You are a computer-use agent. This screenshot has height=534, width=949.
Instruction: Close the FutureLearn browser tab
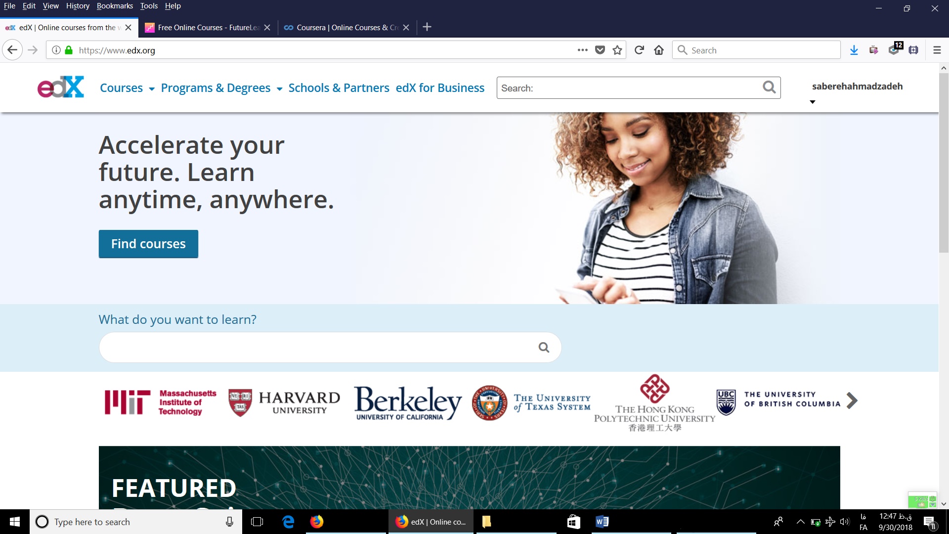(267, 27)
